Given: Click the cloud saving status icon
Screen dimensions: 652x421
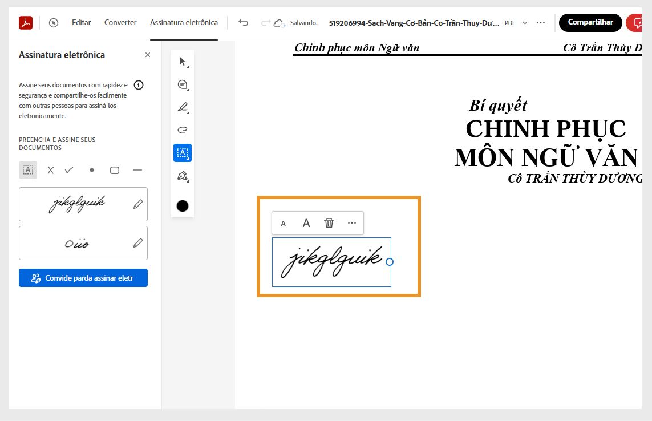Looking at the screenshot, I should pyautogui.click(x=279, y=23).
